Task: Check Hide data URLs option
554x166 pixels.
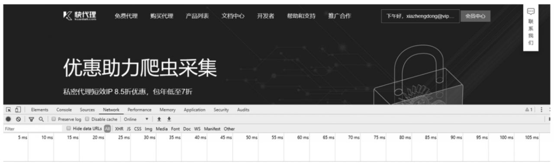Action: (x=68, y=128)
